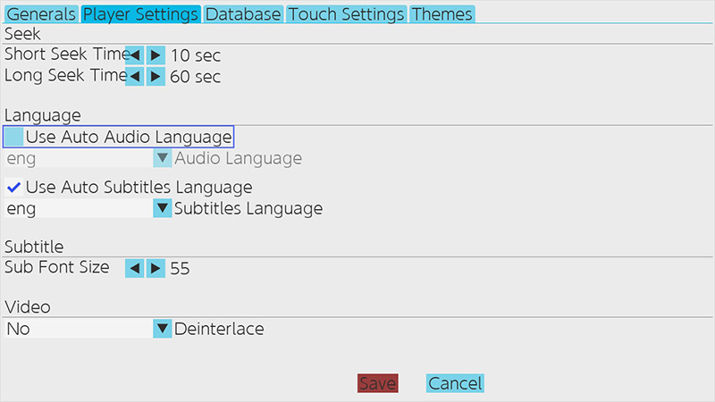Select the Player Settings tab
715x402 pixels.
(x=140, y=14)
